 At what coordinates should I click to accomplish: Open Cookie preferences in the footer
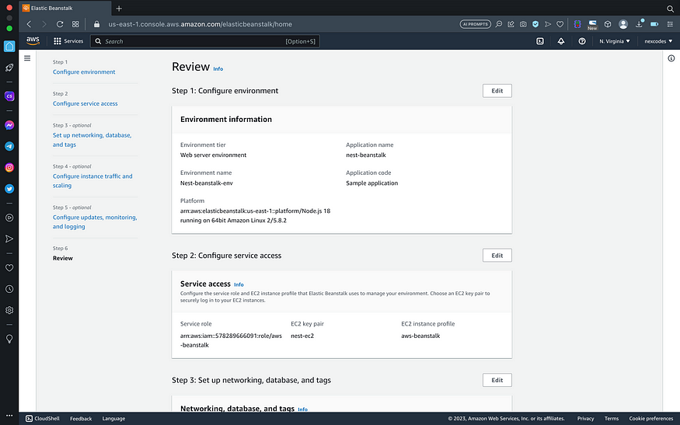[651, 419]
